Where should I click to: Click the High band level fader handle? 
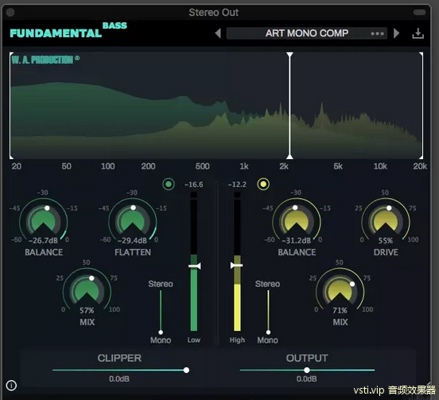(236, 265)
